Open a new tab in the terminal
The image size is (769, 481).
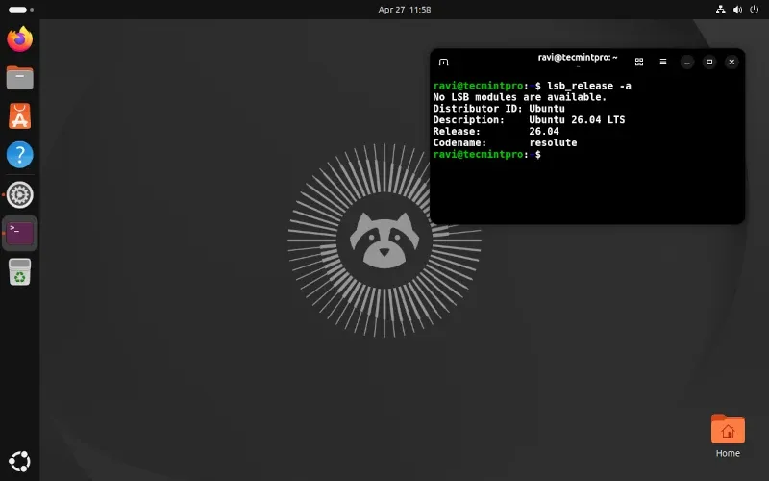443,62
